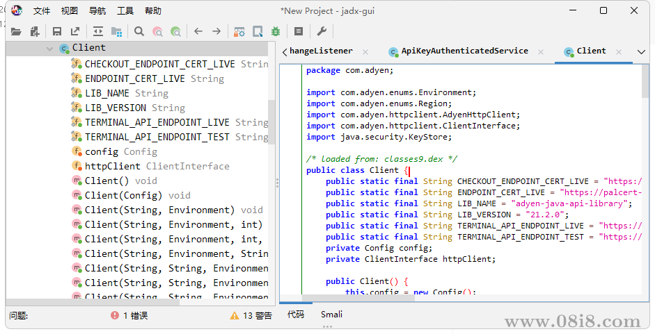Click the red error status icon
Viewport: 655px width, 334px height.
115,315
